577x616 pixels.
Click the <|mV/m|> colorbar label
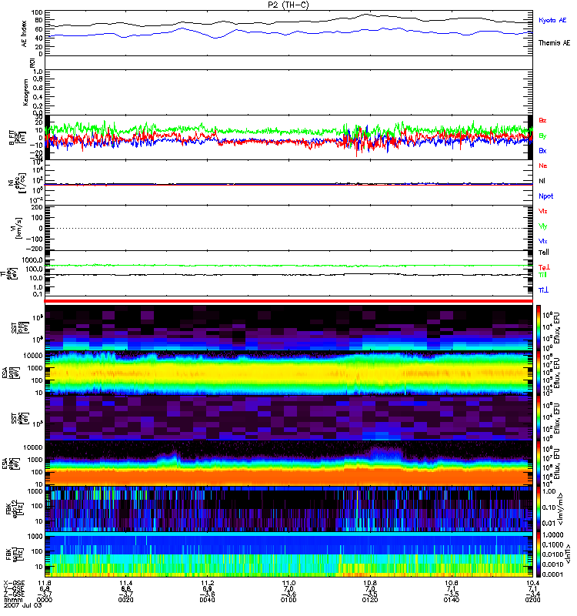561,509
